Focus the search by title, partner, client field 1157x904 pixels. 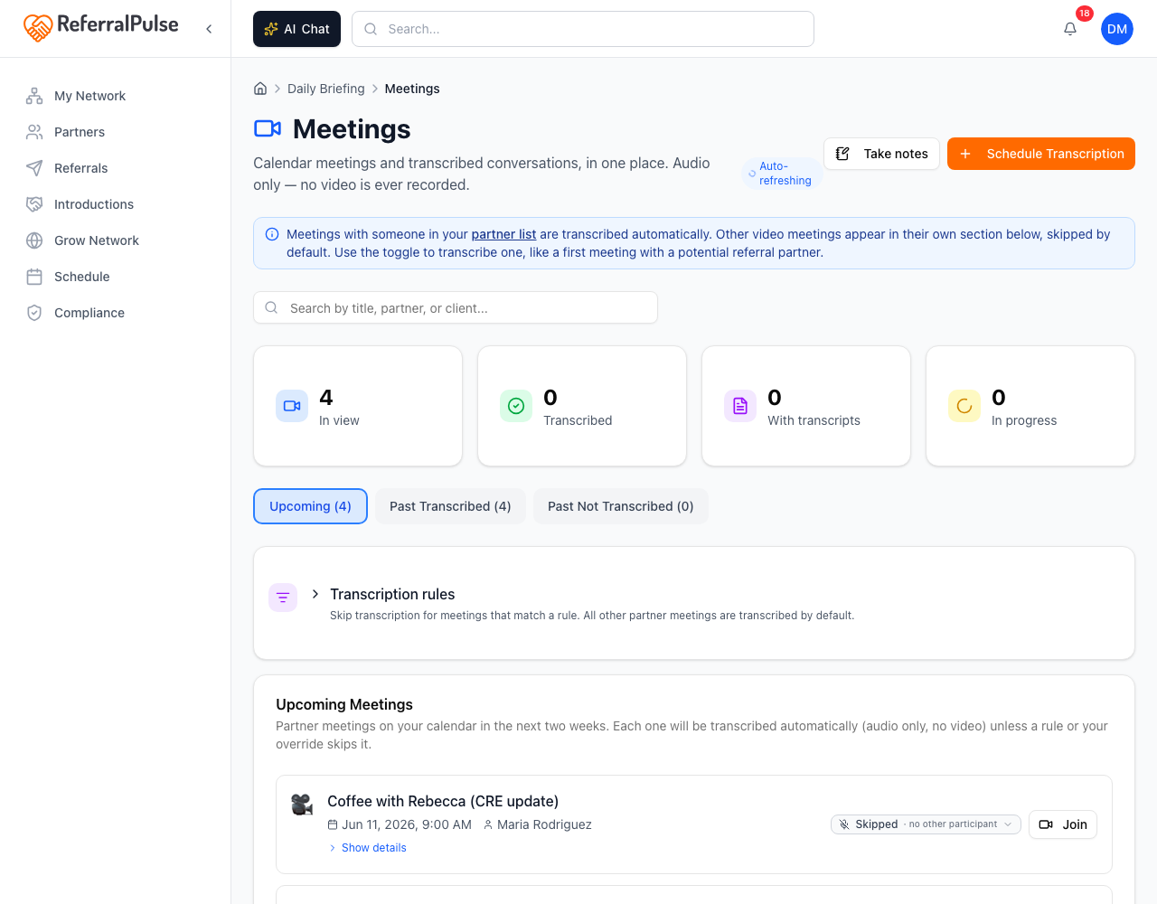pyautogui.click(x=456, y=307)
